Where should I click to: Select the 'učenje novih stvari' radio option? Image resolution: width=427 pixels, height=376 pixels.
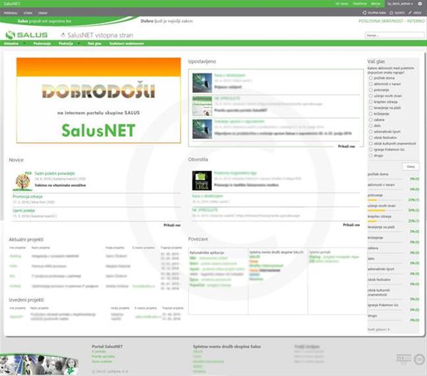click(x=370, y=95)
